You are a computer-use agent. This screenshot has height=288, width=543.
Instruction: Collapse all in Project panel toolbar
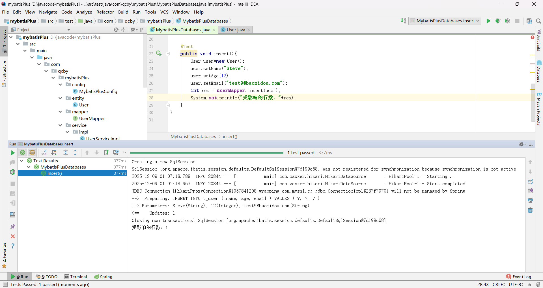(x=123, y=30)
